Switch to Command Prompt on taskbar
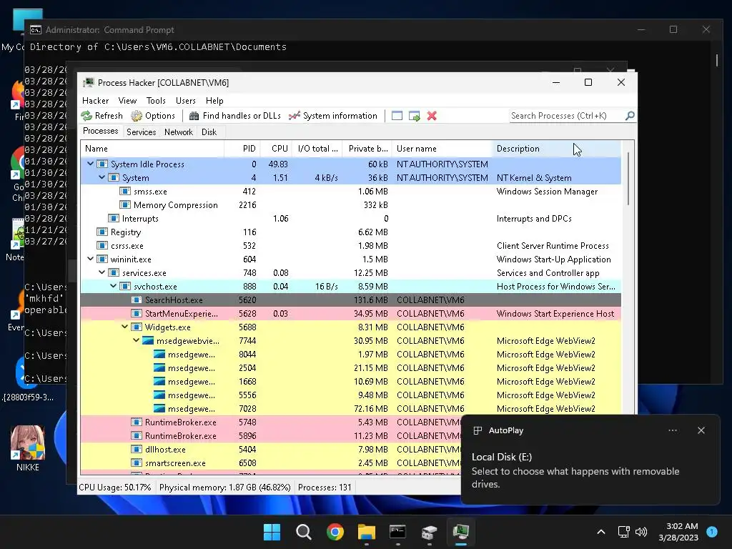 397,532
